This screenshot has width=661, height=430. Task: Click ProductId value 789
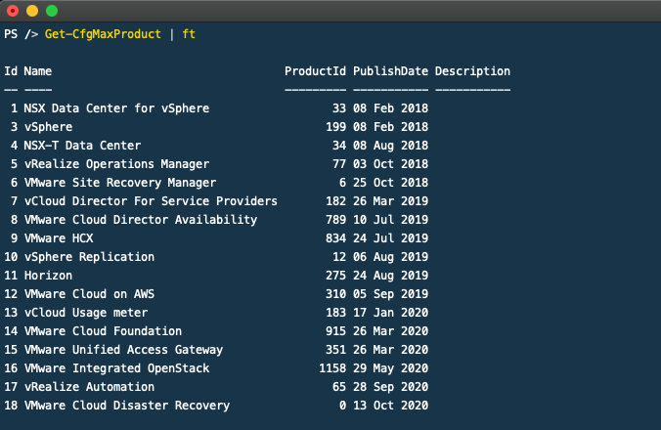336,220
